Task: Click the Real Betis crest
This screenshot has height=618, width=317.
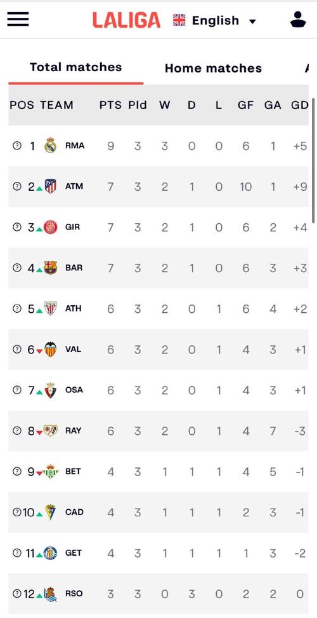Action: [51, 471]
